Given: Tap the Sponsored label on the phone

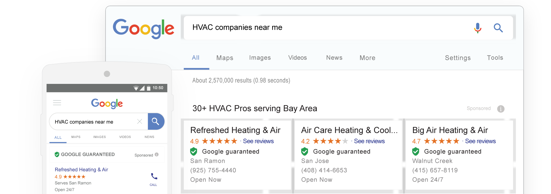Looking at the screenshot, I should (x=144, y=155).
